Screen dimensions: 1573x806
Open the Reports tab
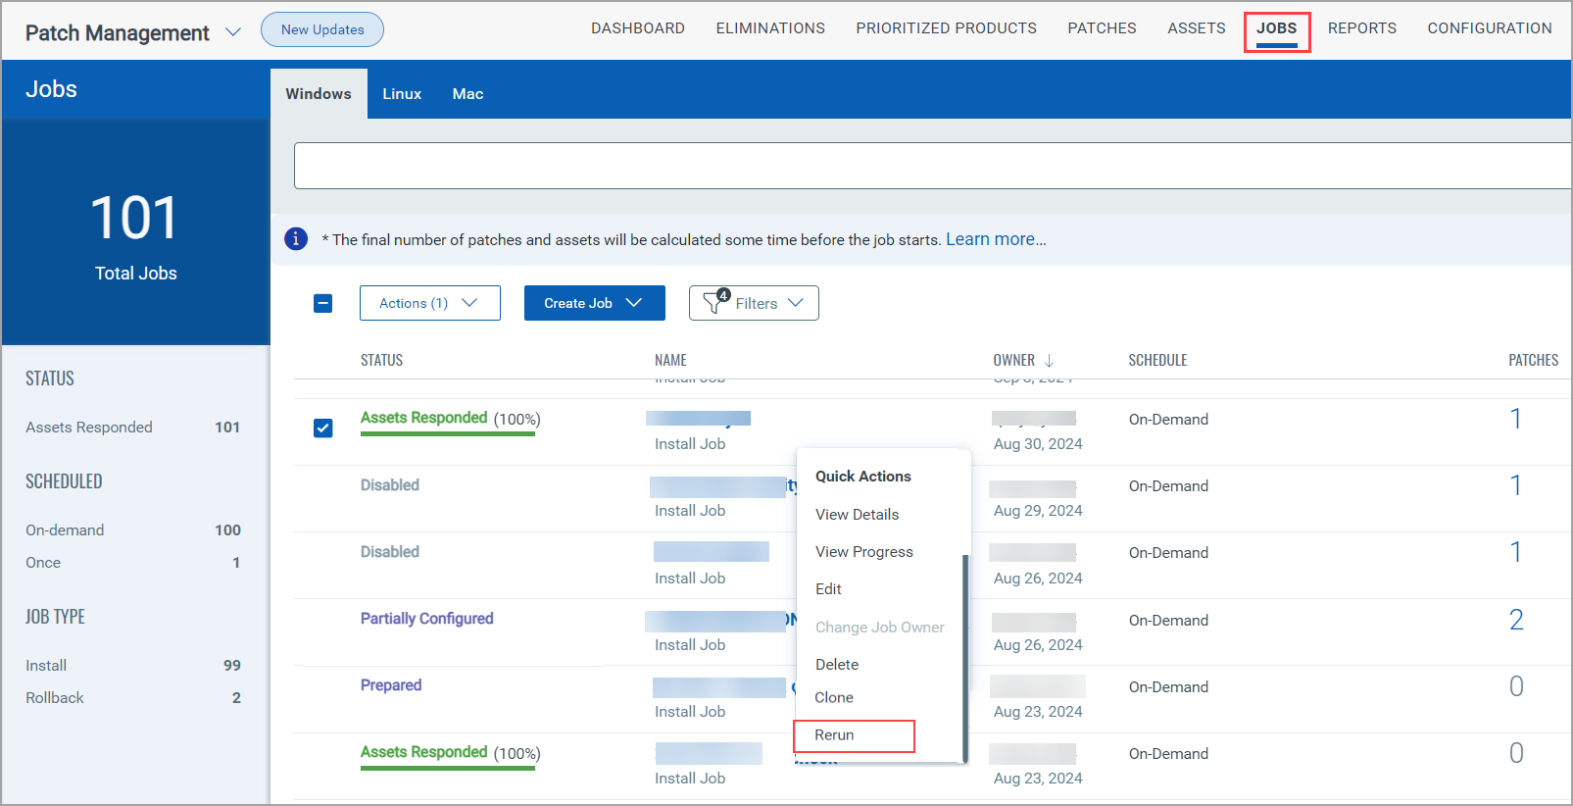(x=1362, y=28)
